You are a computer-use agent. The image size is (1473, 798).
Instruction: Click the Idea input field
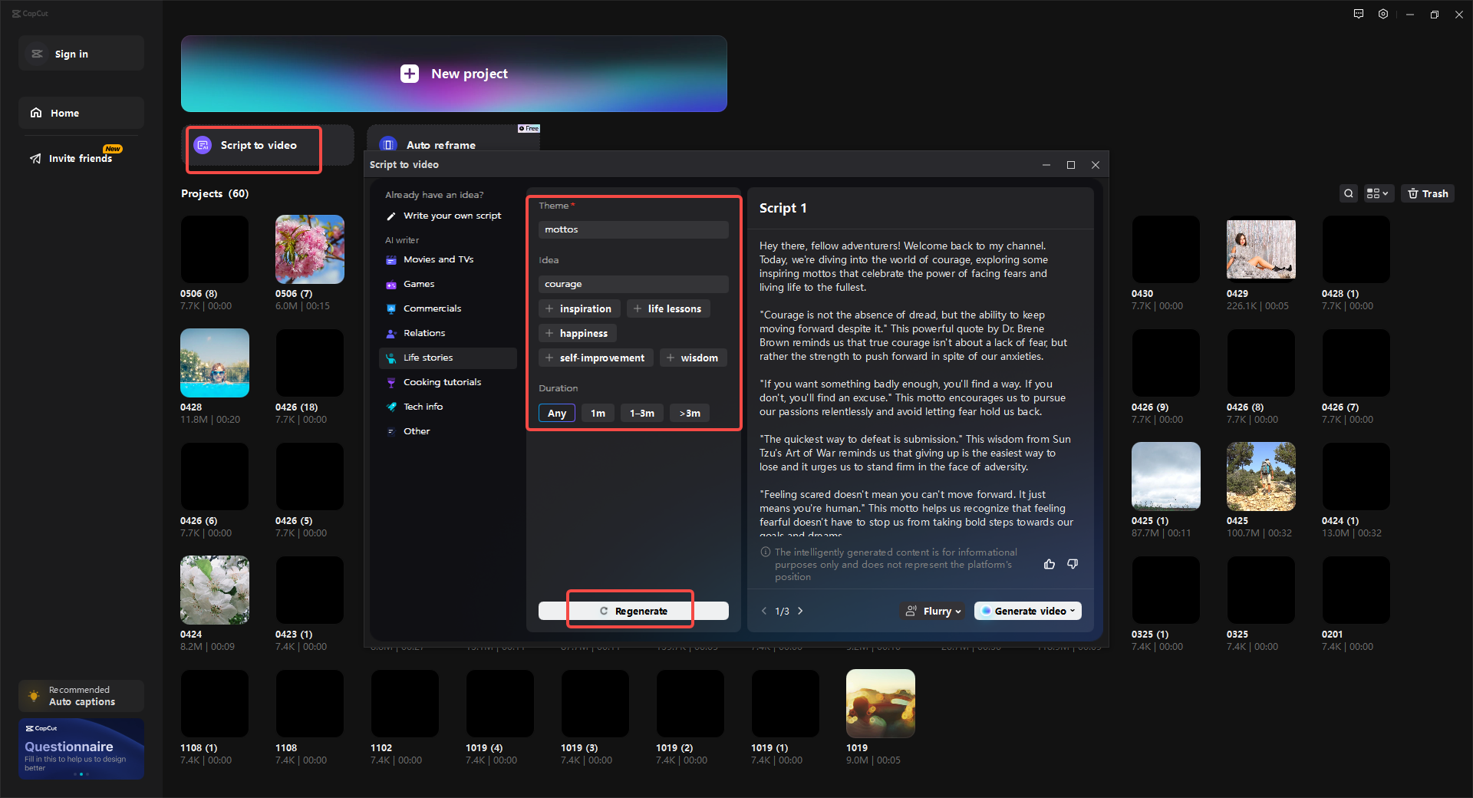pos(634,284)
